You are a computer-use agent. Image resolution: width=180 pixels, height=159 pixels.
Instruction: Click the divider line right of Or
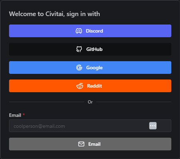coord(134,102)
